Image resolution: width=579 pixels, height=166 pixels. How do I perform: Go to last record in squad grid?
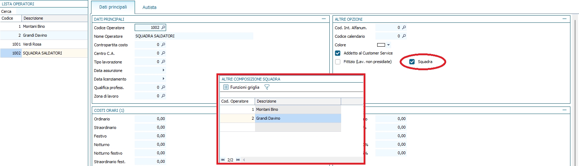pyautogui.click(x=238, y=160)
